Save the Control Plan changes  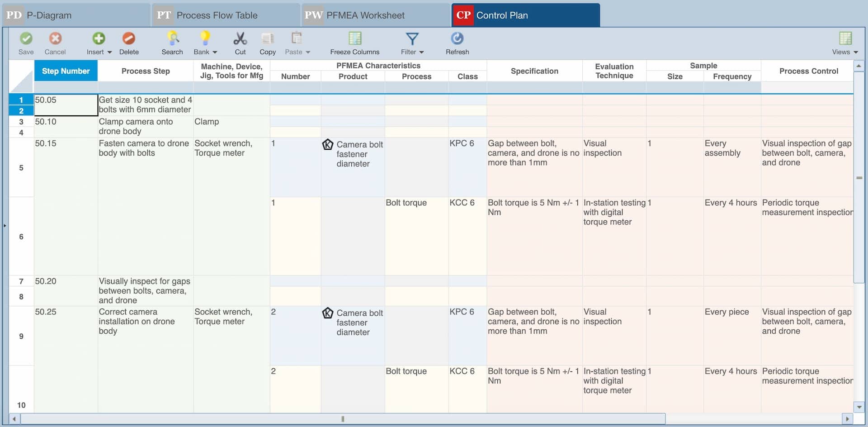26,43
